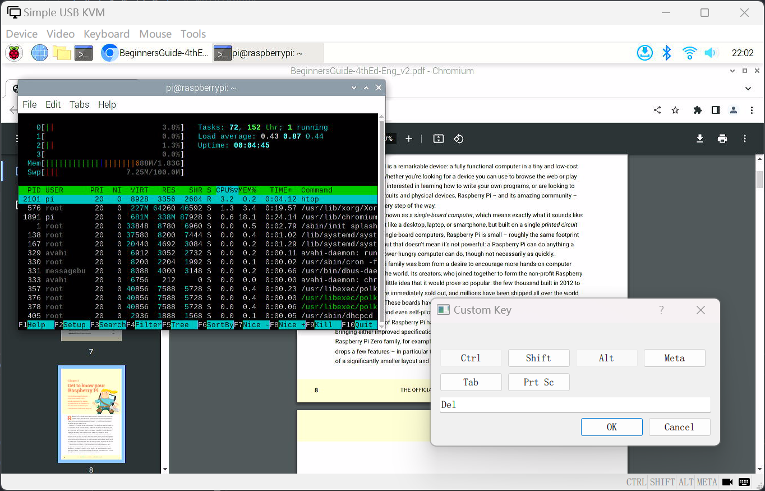Image resolution: width=765 pixels, height=491 pixels.
Task: Select PDF page 8 thumbnail
Action: (x=91, y=414)
